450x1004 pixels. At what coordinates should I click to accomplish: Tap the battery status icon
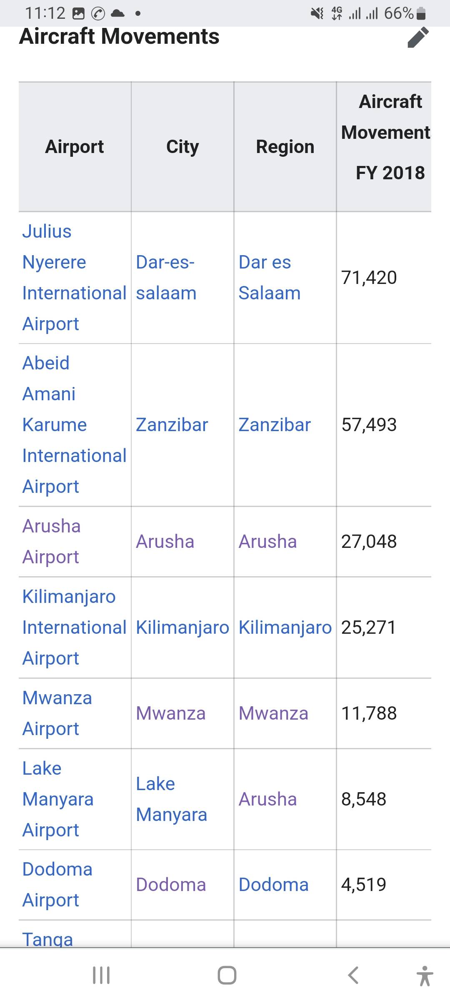[421, 14]
